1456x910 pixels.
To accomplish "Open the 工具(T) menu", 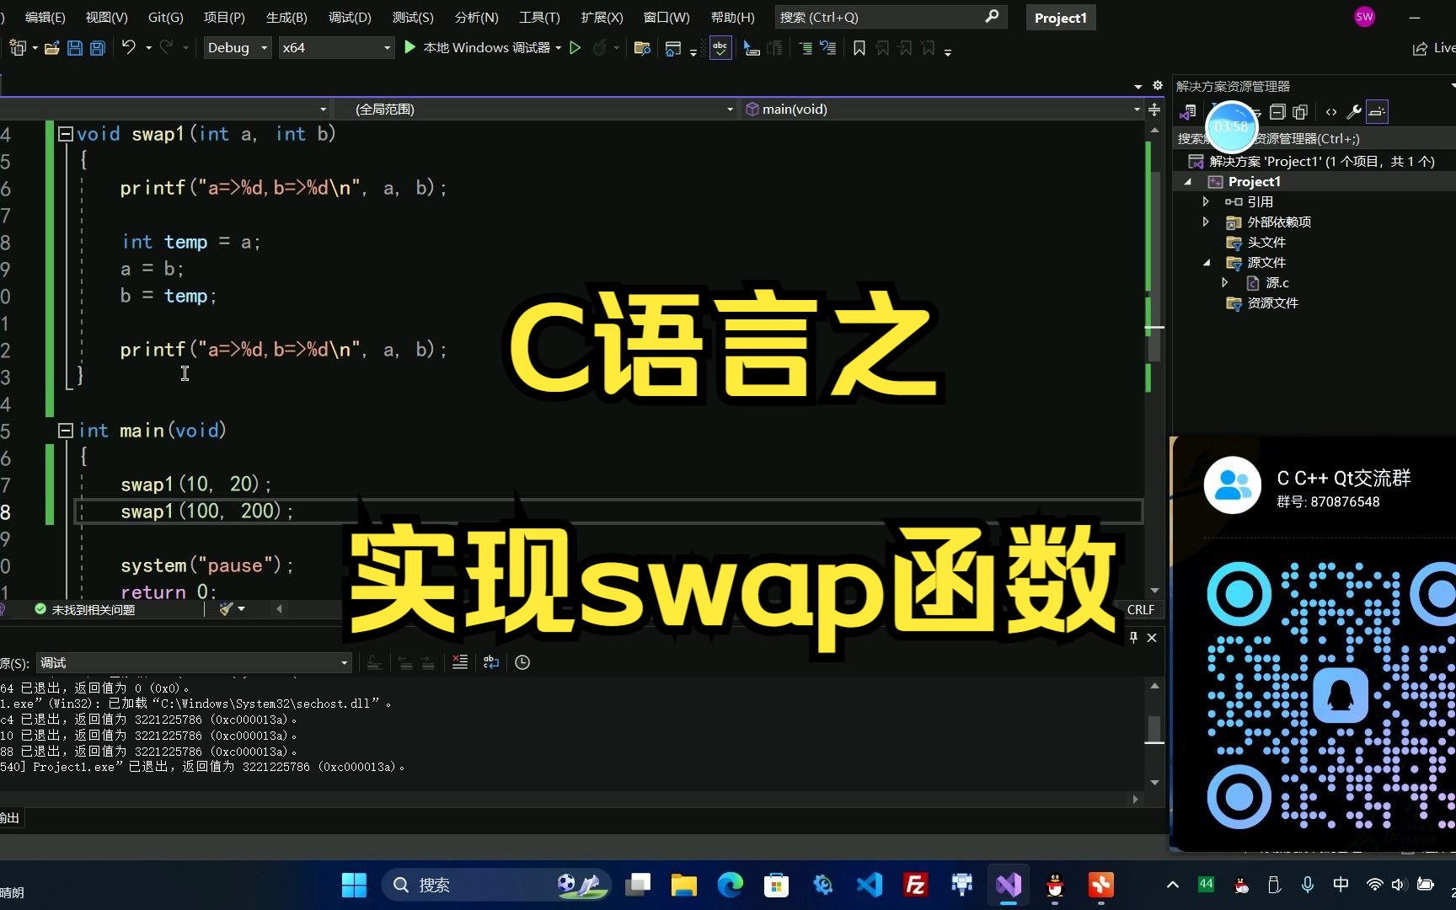I will point(539,17).
